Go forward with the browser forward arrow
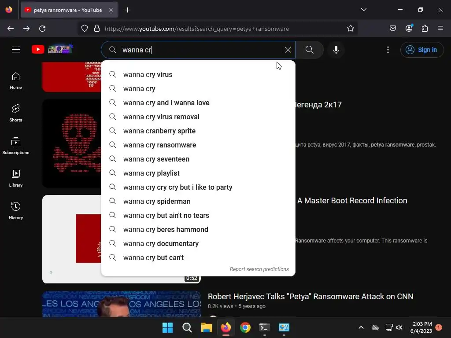The height and width of the screenshot is (338, 451). [26, 29]
